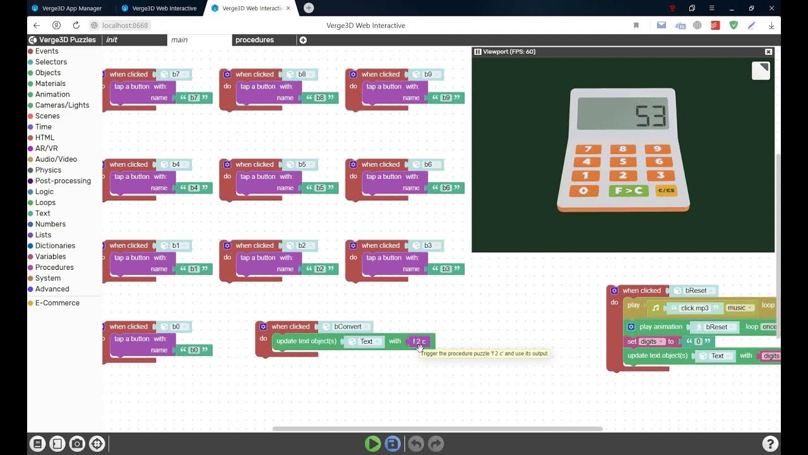
Task: Open the Events puzzle category
Action: [x=47, y=51]
